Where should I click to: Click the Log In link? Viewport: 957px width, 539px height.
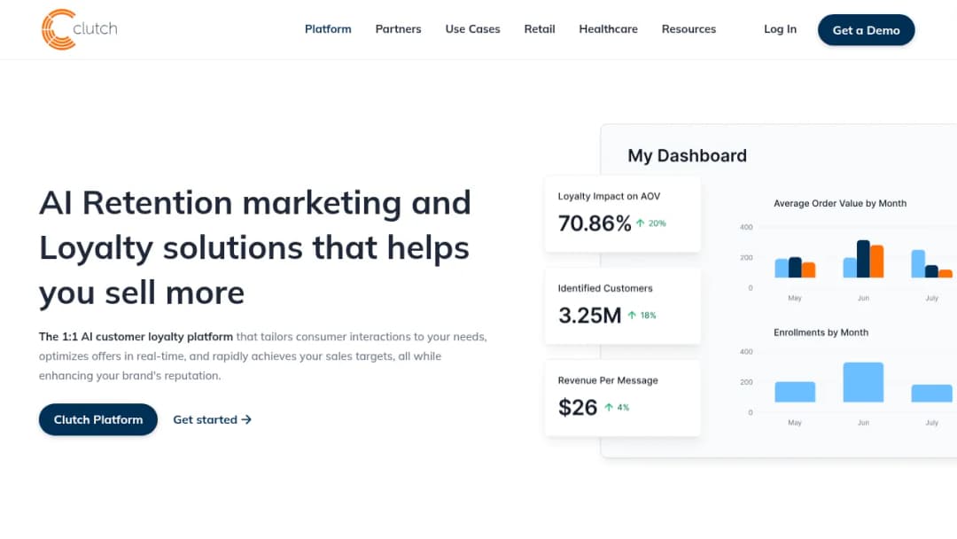point(780,28)
